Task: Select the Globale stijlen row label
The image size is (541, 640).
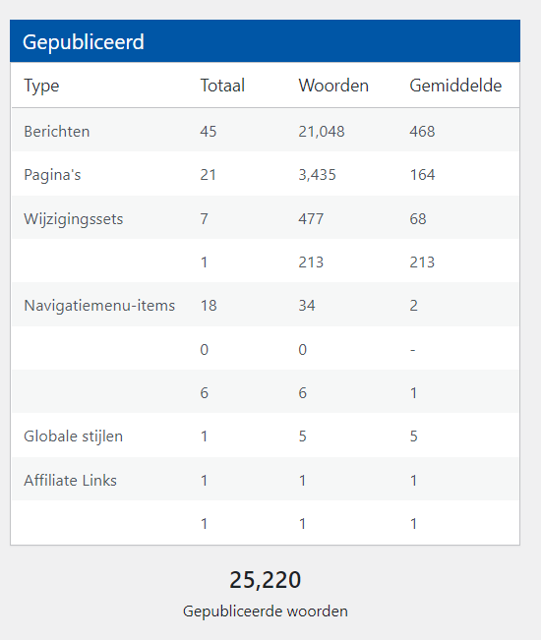Action: [74, 436]
